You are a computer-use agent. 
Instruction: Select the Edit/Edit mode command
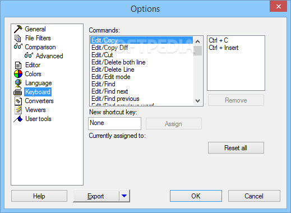pyautogui.click(x=141, y=77)
